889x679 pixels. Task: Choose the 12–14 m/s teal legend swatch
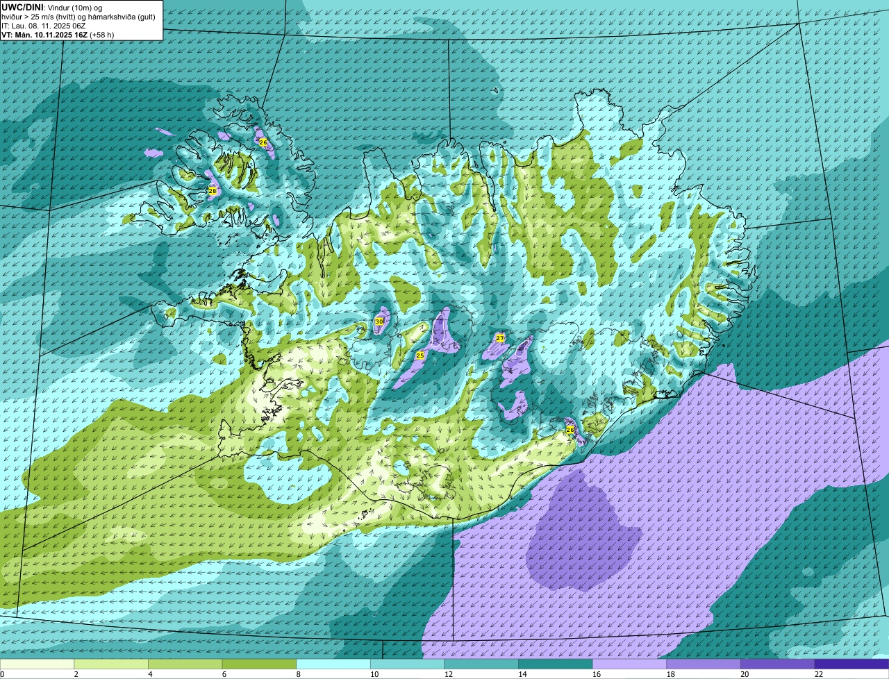coord(481,664)
